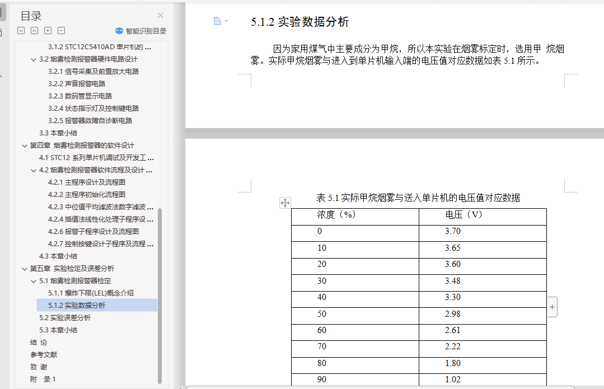Go to 3.1.2 STC12C5410AD 单片机 entry
This screenshot has width=604, height=389.
pyautogui.click(x=100, y=47)
